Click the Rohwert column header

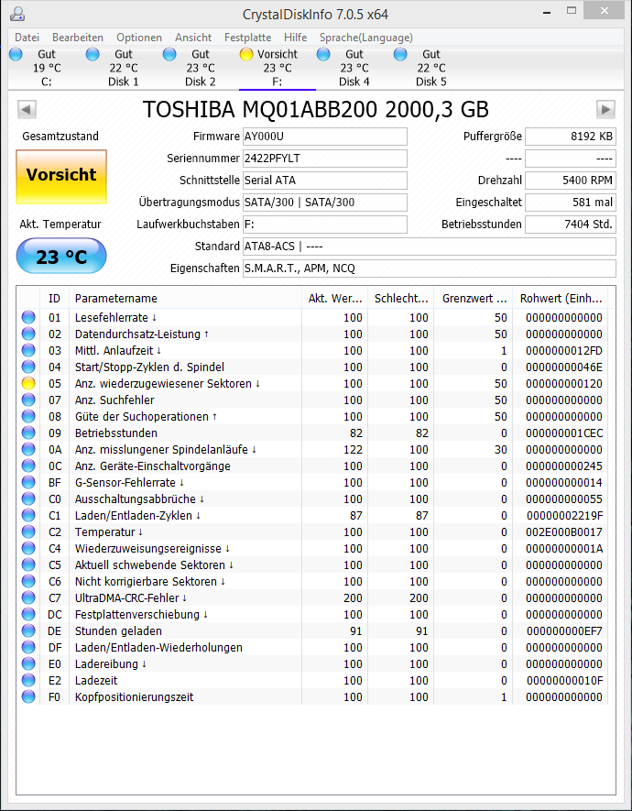point(561,299)
